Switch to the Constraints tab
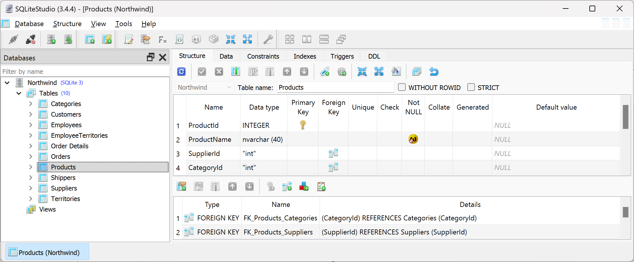This screenshot has width=634, height=262. 263,56
